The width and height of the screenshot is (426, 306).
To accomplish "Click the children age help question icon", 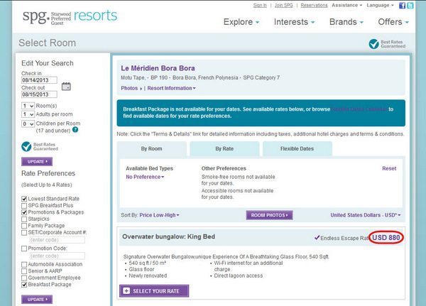I will click(75, 130).
